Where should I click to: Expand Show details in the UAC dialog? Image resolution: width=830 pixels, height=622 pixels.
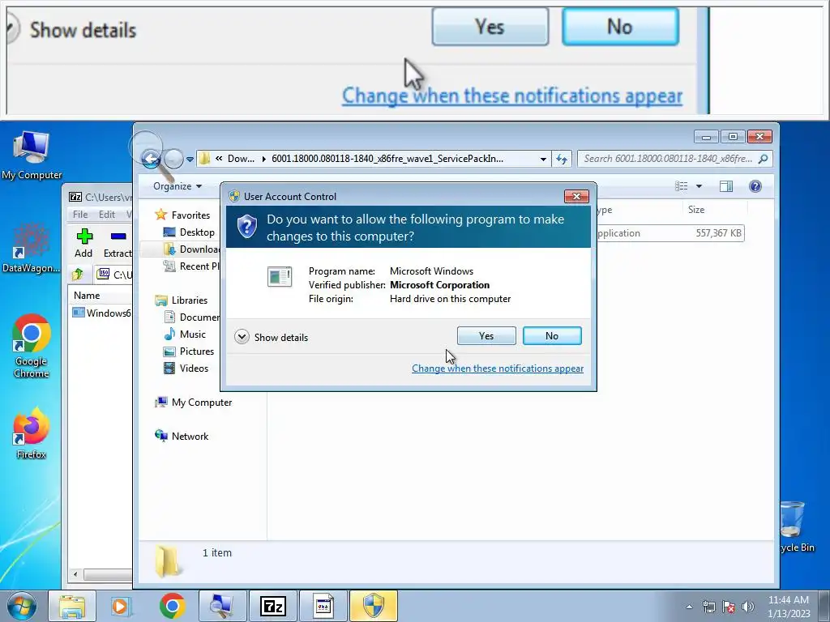[272, 337]
